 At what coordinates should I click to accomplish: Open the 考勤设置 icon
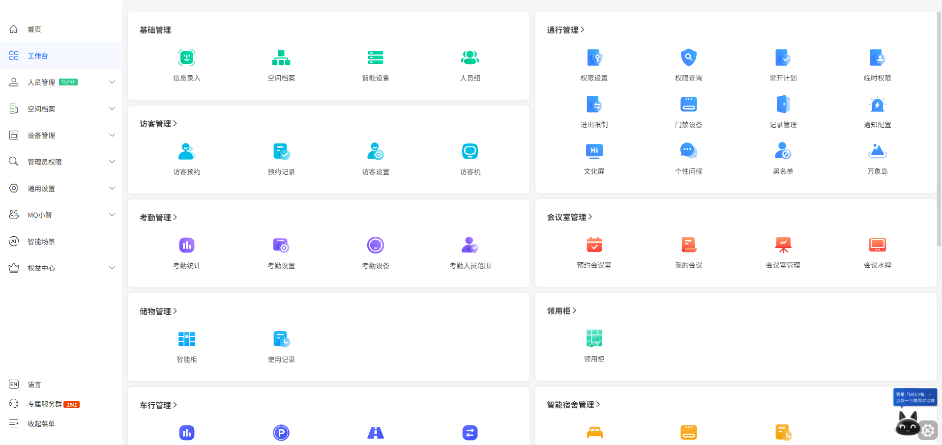point(281,245)
